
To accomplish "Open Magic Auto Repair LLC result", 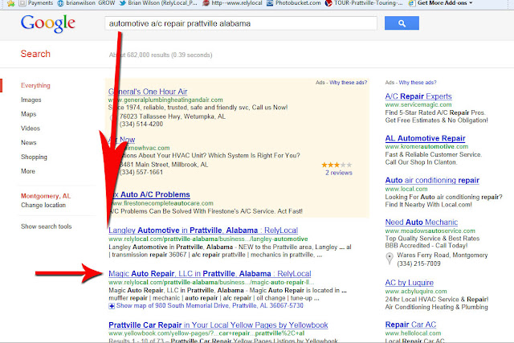I will (210, 273).
